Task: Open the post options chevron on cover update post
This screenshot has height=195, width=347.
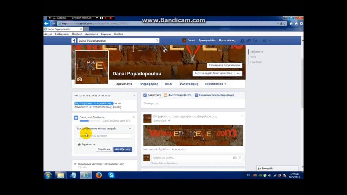Action: point(242,116)
